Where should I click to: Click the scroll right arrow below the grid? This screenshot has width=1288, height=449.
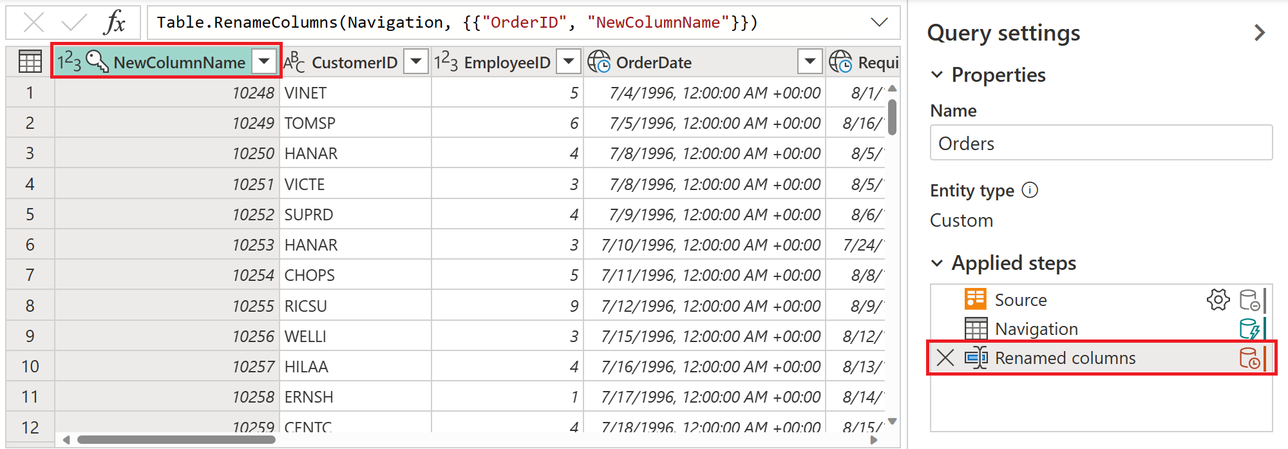pos(874,440)
